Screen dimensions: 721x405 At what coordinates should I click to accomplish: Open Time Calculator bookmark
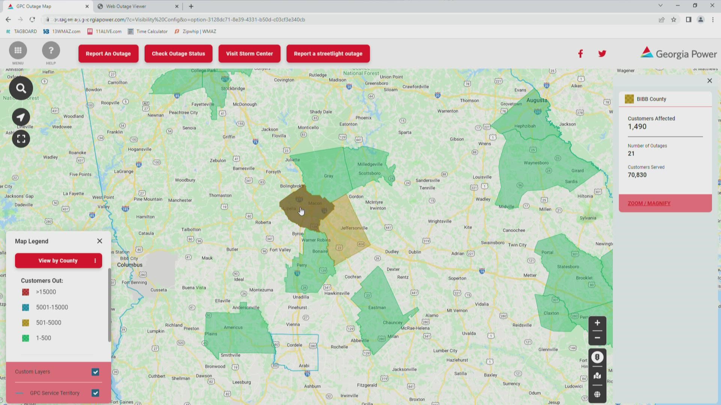click(x=148, y=31)
